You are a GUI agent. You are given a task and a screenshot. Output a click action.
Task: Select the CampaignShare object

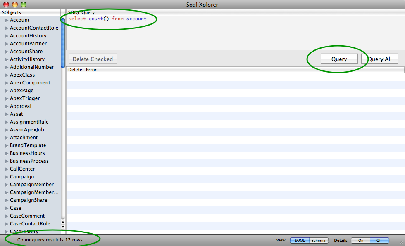tap(29, 200)
